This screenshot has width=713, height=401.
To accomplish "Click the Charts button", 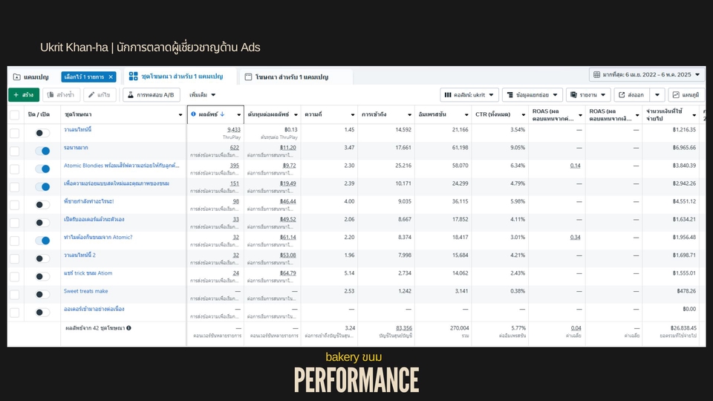I will coord(686,94).
